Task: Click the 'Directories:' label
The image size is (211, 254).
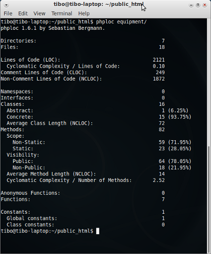Action: coord(18,41)
